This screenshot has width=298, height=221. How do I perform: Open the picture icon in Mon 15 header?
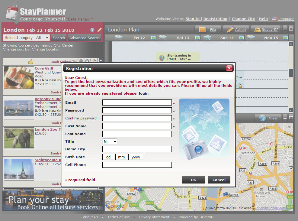pos(286,37)
